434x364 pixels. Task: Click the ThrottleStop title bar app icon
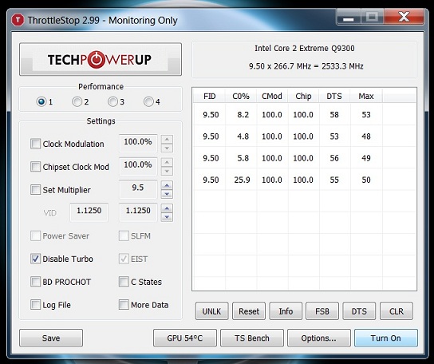click(x=18, y=20)
